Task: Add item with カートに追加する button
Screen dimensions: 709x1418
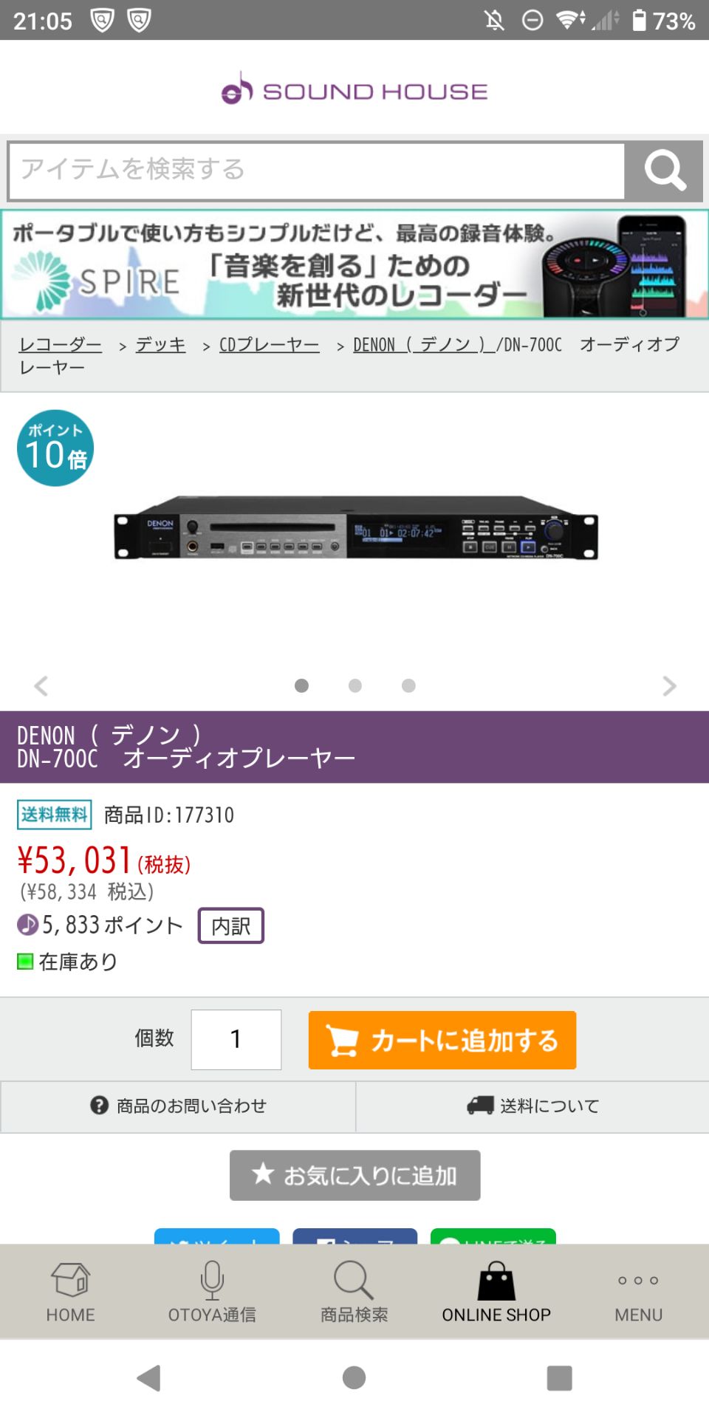Action: (x=442, y=1041)
